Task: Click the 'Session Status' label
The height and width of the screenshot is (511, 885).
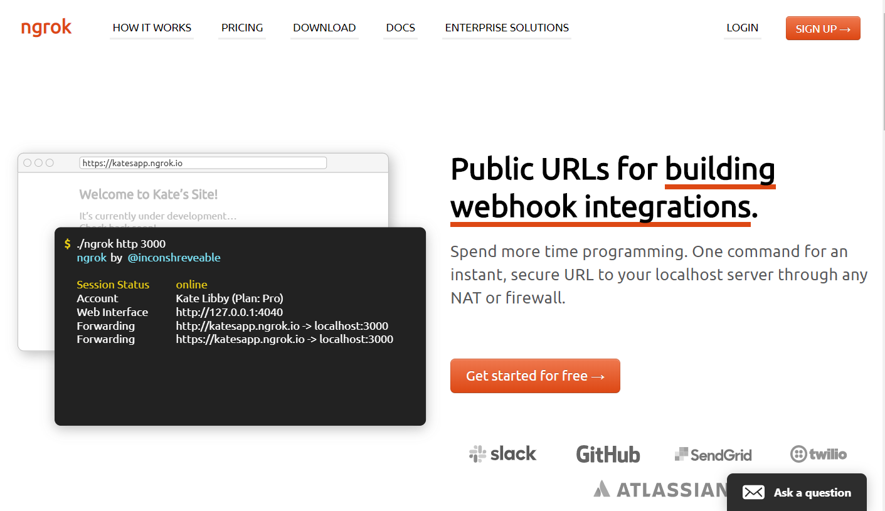Action: (x=113, y=285)
